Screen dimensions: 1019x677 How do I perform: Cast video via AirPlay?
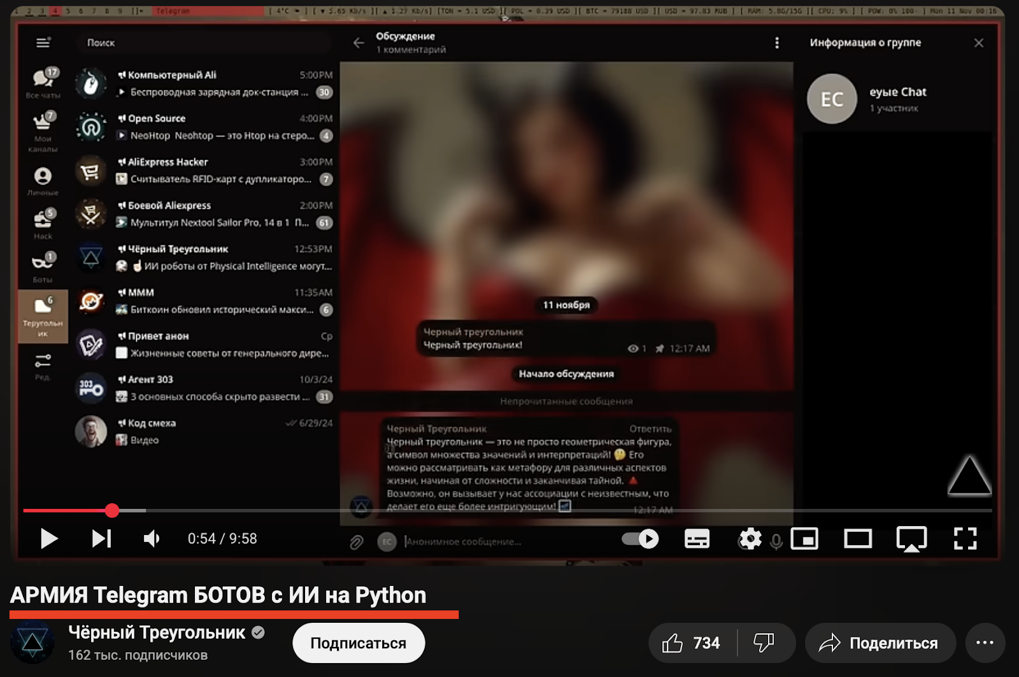pyautogui.click(x=911, y=539)
